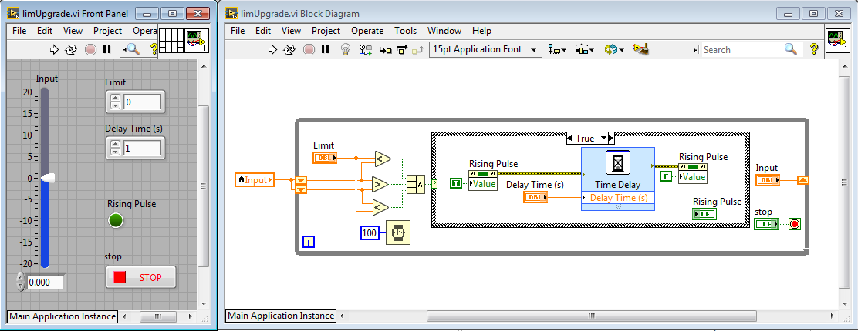Click the False Boolean constant F
858x331 pixels.
666,176
